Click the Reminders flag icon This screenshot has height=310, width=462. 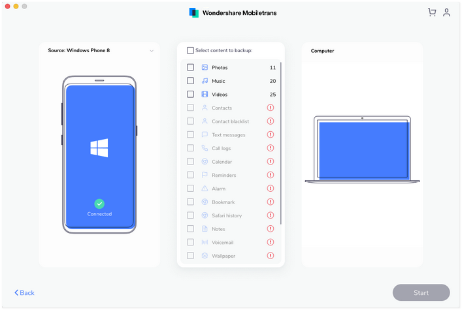click(205, 175)
